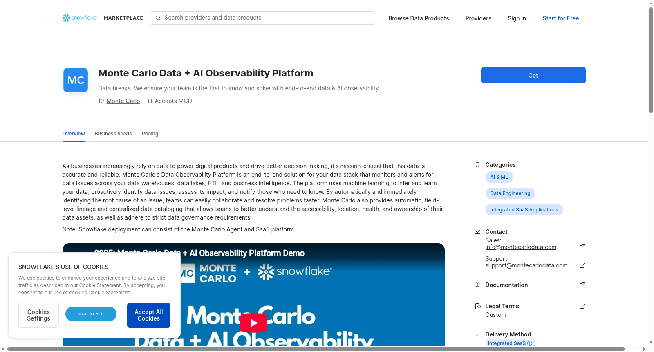Click the building icon beside Monte Carlo
This screenshot has width=654, height=352.
point(102,101)
